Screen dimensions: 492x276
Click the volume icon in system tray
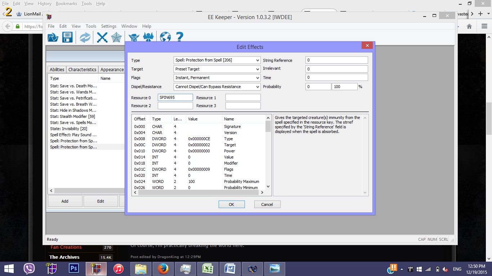point(446,269)
